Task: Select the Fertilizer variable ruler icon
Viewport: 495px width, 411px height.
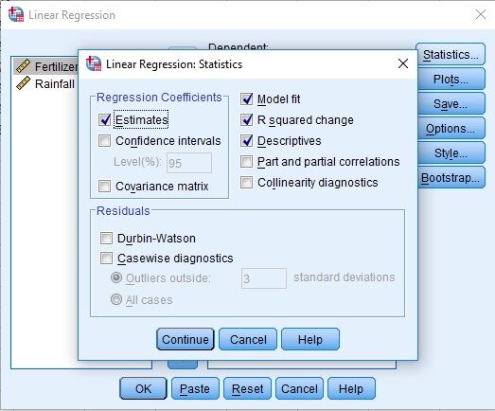Action: pyautogui.click(x=24, y=66)
